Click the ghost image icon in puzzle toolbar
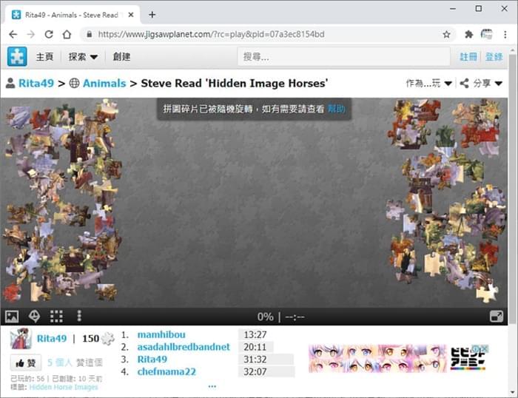 pos(34,317)
